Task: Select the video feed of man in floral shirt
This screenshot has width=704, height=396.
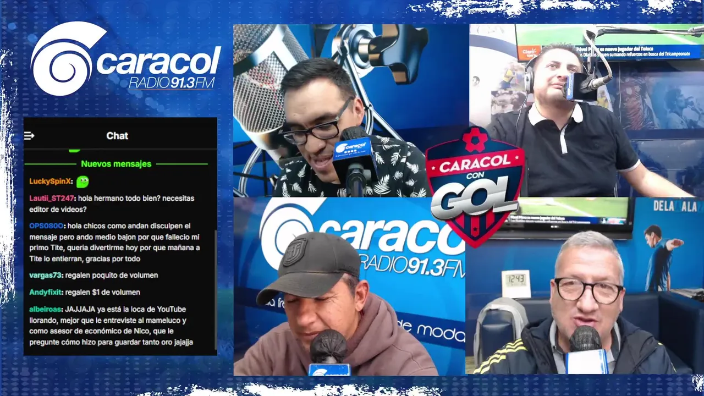Action: click(x=351, y=110)
